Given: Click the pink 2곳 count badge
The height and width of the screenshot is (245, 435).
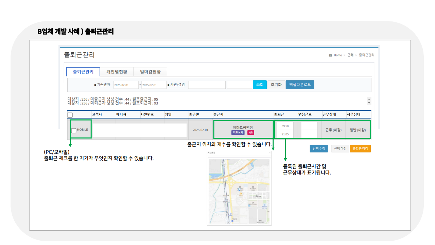Looking at the screenshot, I should pyautogui.click(x=250, y=132).
